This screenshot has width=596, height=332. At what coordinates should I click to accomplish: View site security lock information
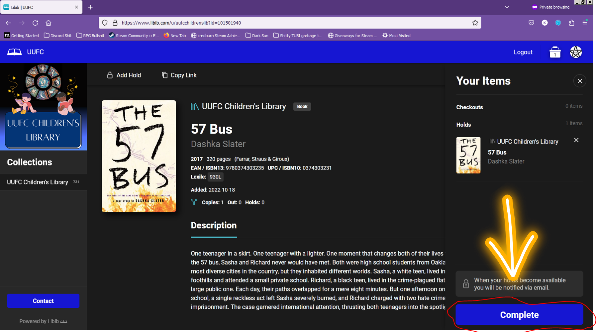click(115, 23)
